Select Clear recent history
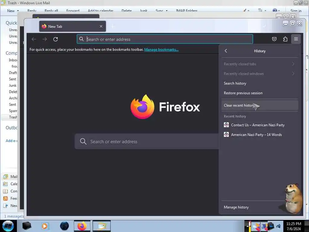309x232 pixels. [x=260, y=105]
